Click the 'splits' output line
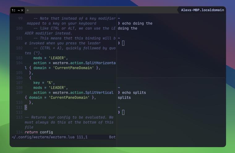 (x=124, y=98)
